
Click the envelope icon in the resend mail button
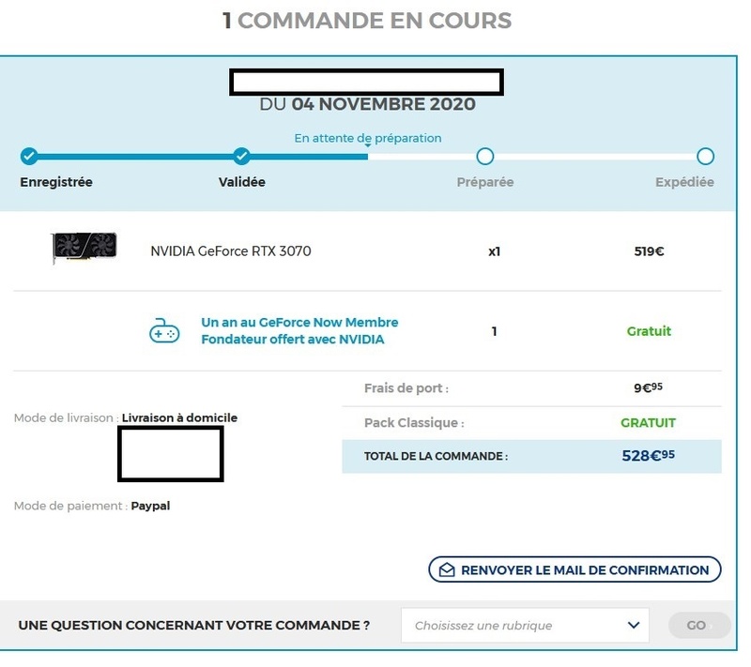coord(447,569)
